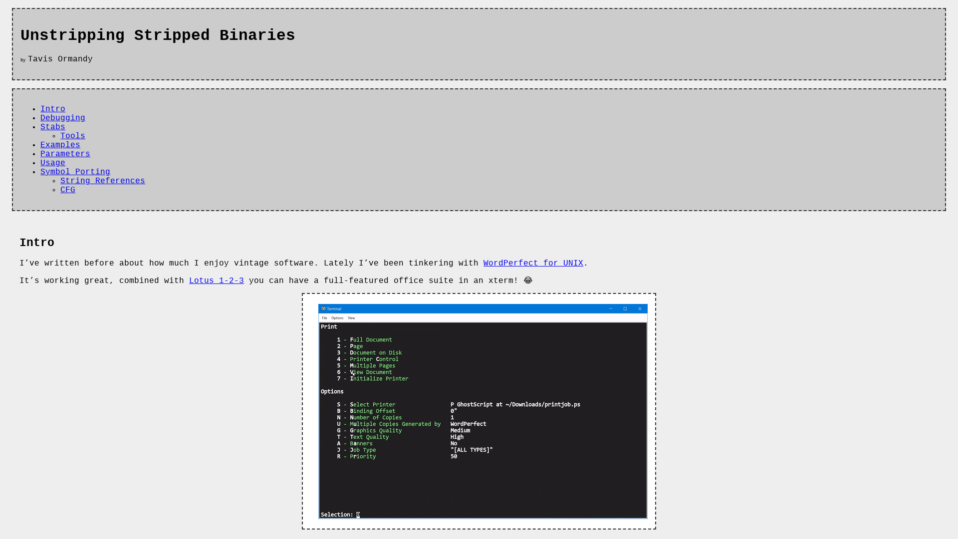958x539 pixels.
Task: Click the Terminal icon in the title bar
Action: (x=322, y=308)
